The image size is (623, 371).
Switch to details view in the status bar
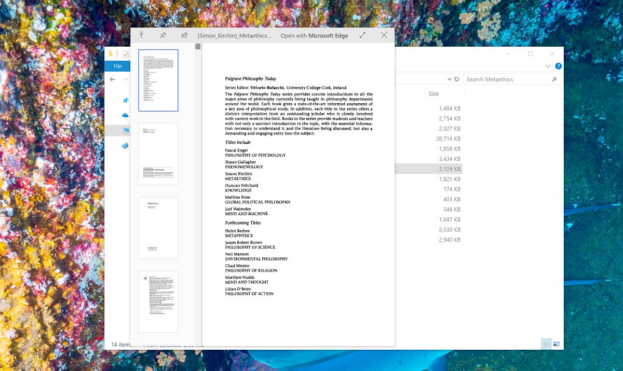[x=546, y=343]
